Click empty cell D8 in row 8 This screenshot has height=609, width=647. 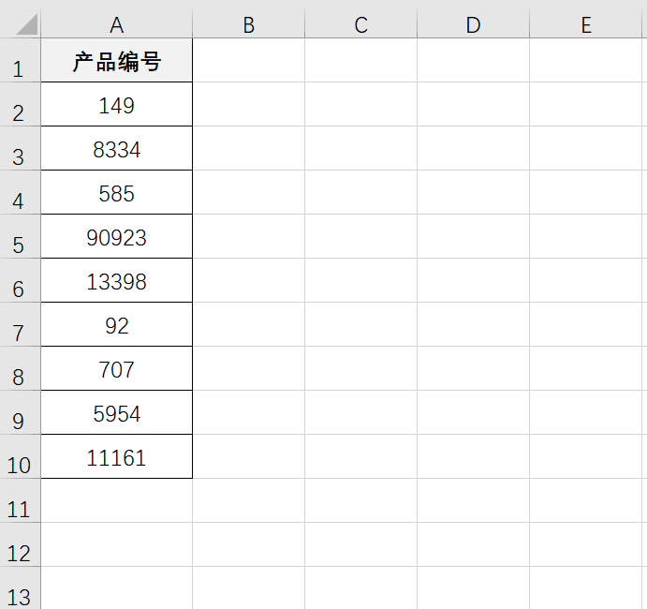[x=473, y=368]
